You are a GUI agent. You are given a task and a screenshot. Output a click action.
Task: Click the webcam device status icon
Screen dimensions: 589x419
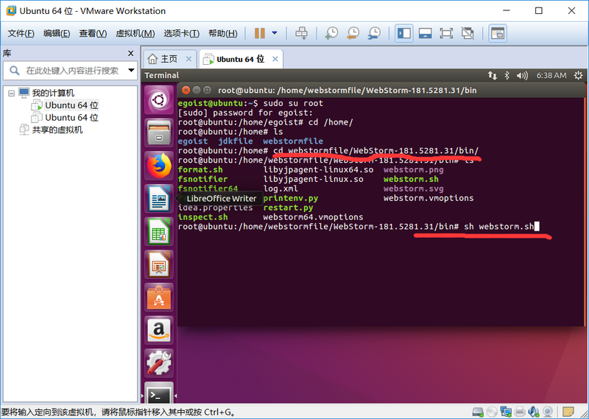coord(548,412)
